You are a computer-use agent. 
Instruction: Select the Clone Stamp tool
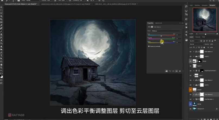[1, 34]
